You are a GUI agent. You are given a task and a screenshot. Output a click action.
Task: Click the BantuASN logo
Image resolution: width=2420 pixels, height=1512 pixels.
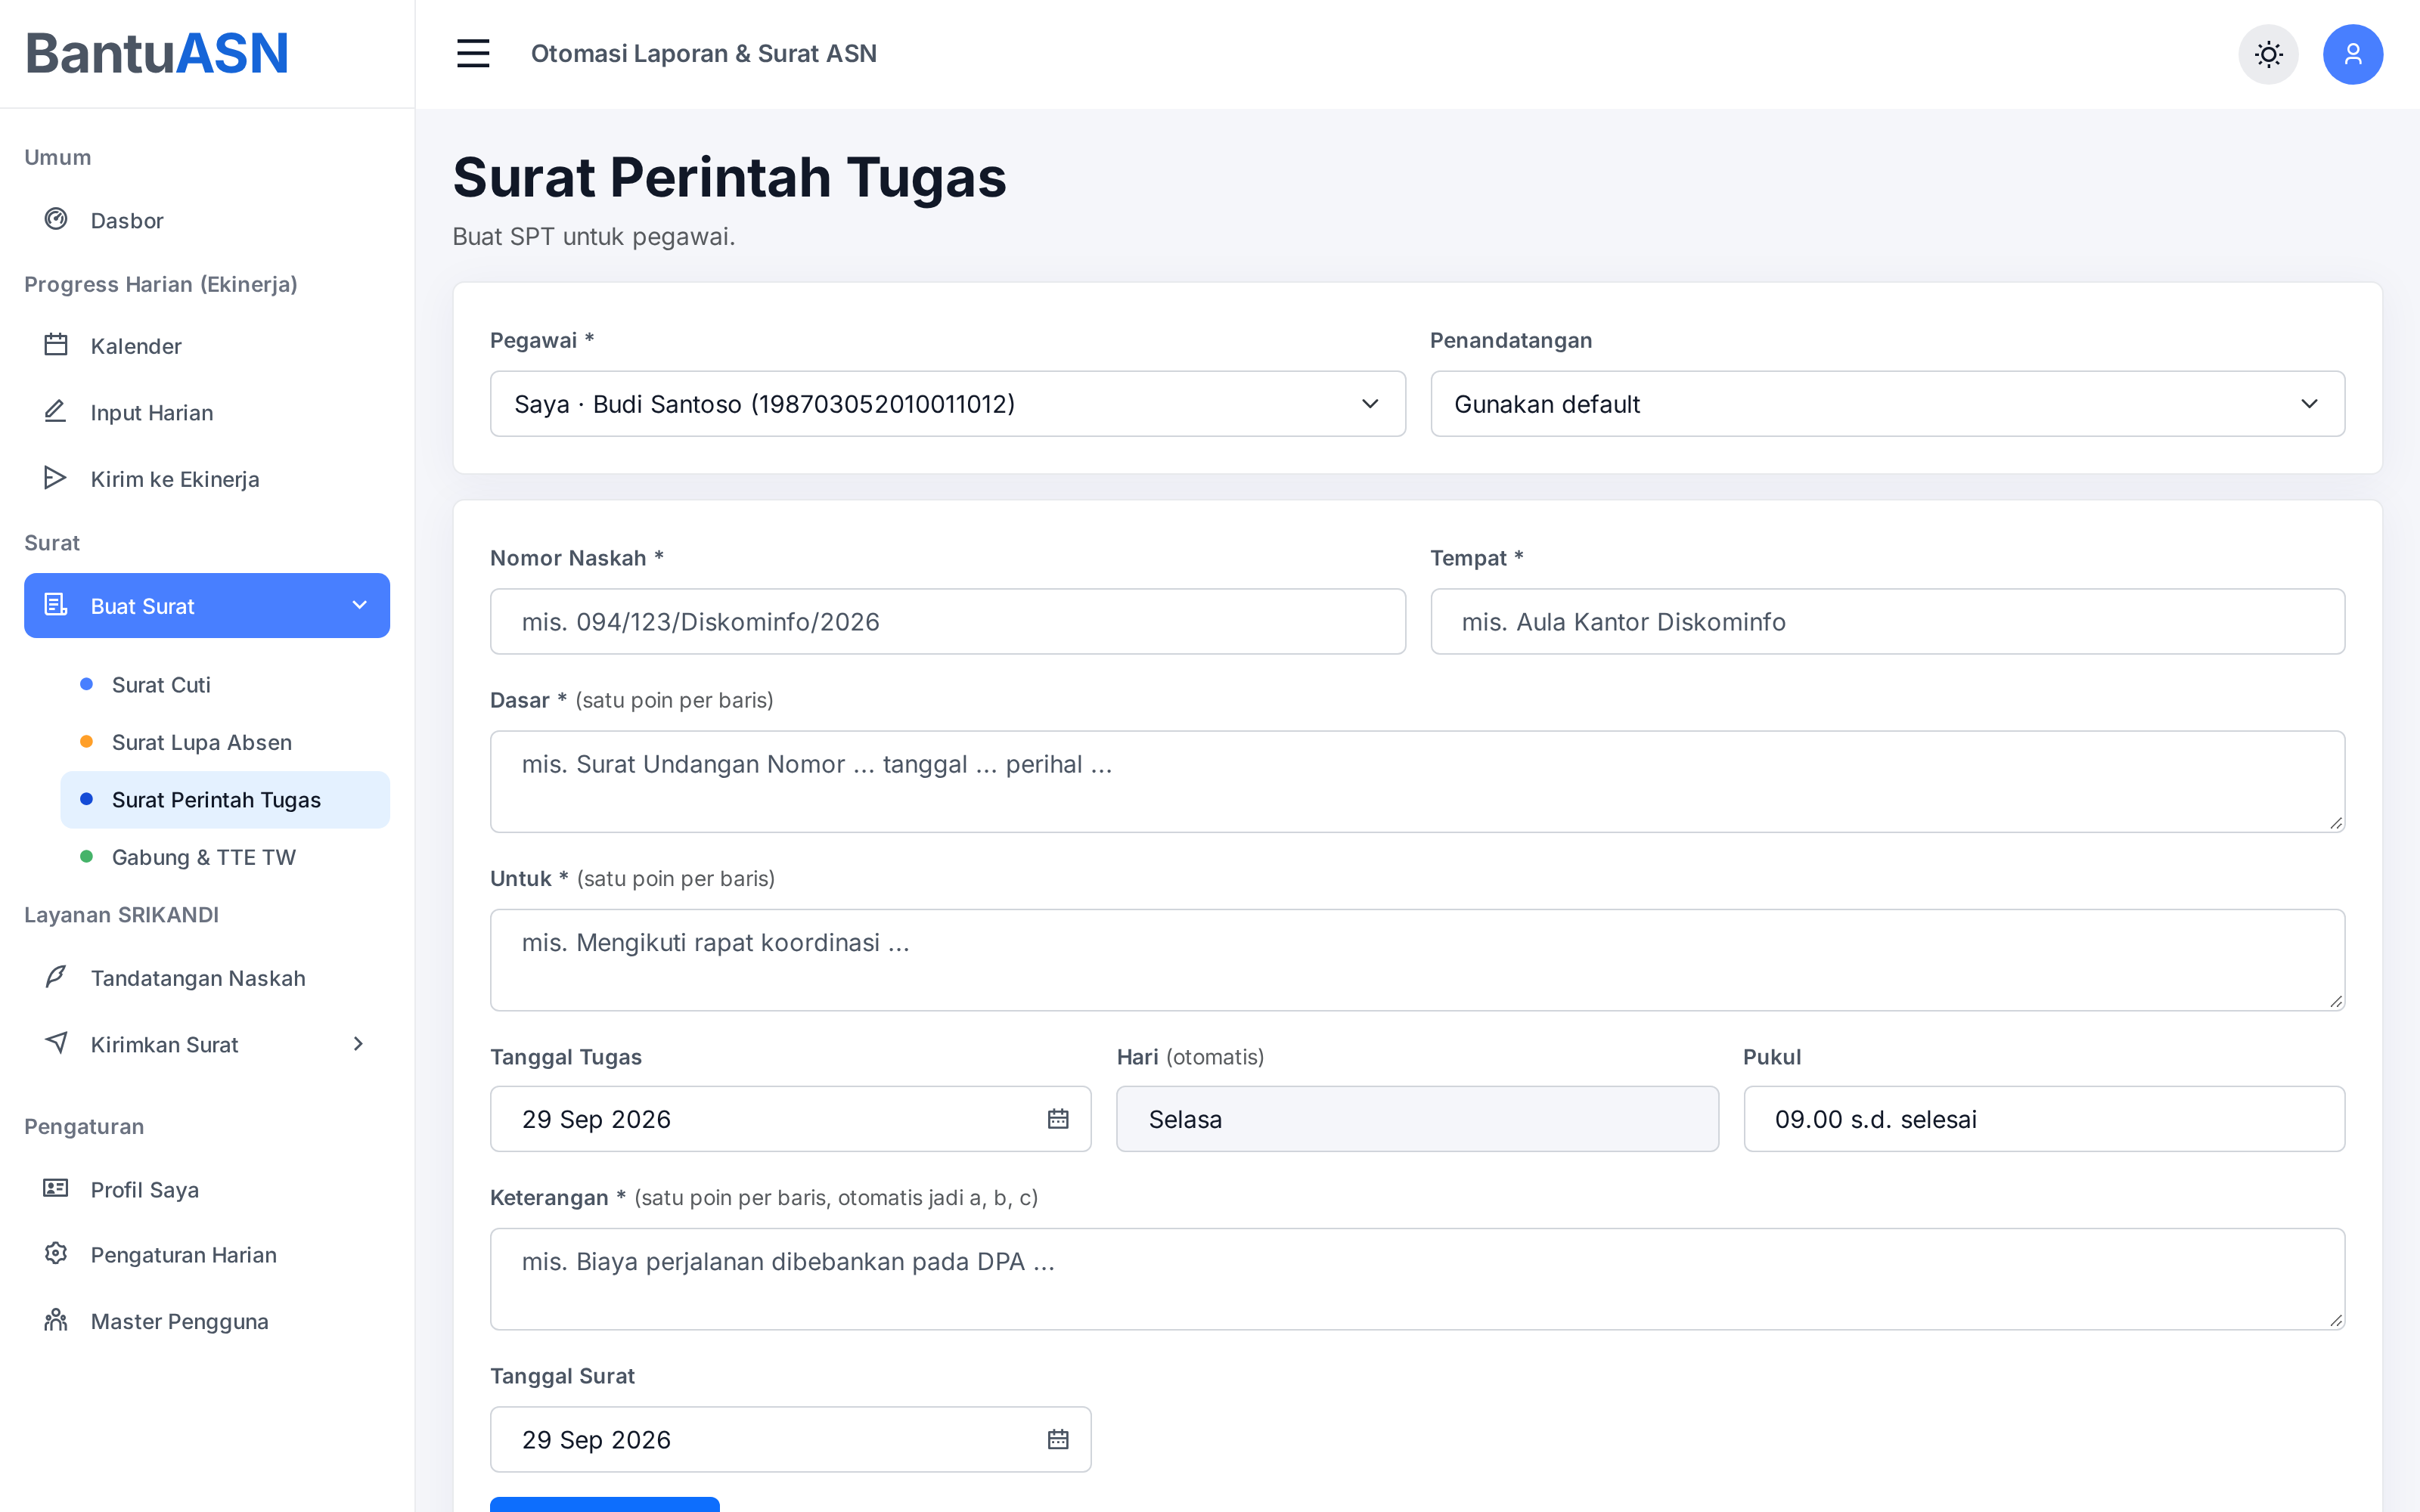(x=157, y=53)
